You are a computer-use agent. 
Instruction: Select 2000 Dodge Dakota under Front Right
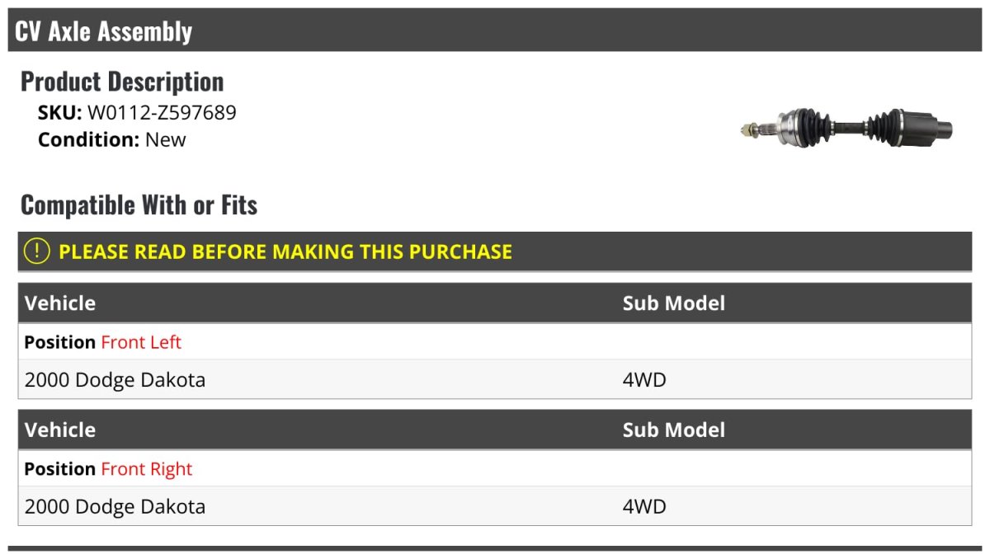coord(115,506)
